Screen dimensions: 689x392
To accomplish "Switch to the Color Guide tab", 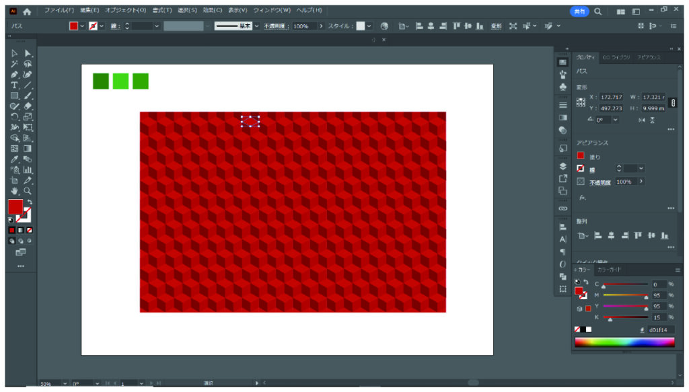I will point(610,270).
